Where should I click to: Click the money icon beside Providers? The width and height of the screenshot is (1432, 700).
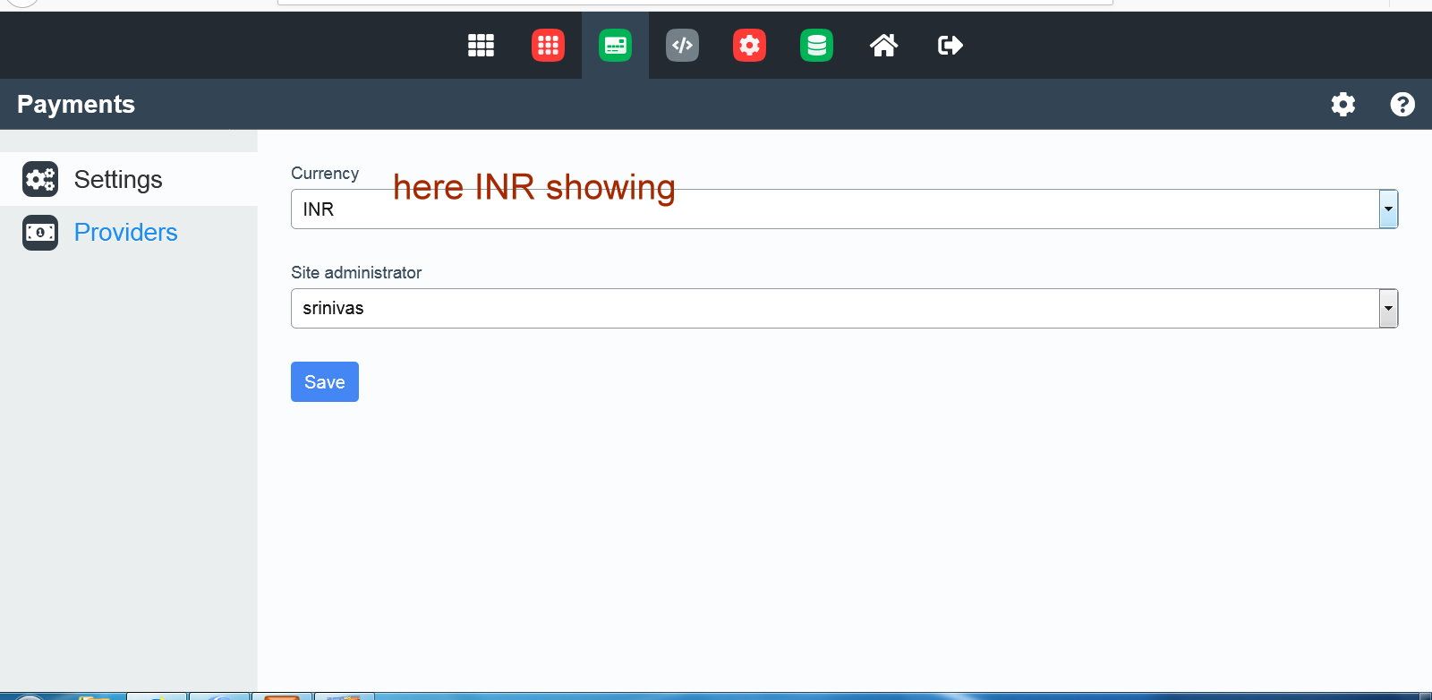(40, 233)
